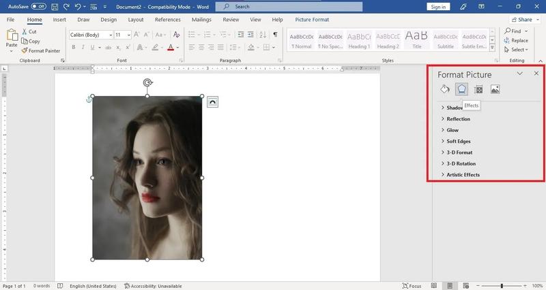Screen dimensions: 546x290
Task: Center align the text
Action: click(x=201, y=47)
